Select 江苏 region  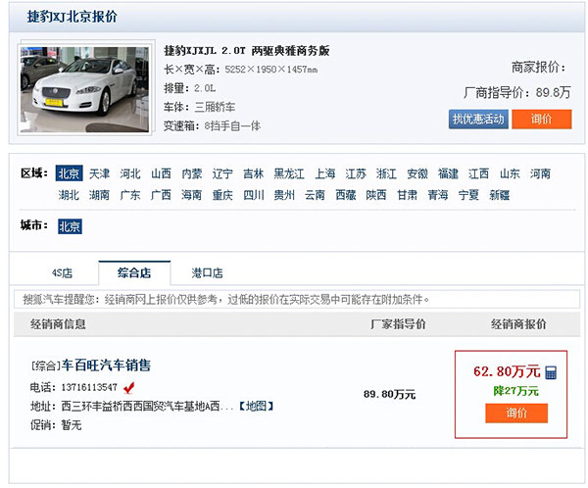tap(356, 173)
